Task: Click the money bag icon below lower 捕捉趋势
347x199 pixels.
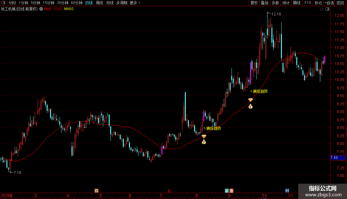Action: click(x=204, y=142)
